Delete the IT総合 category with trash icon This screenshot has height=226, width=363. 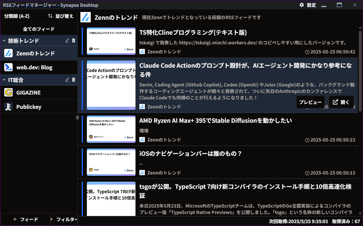74,80
